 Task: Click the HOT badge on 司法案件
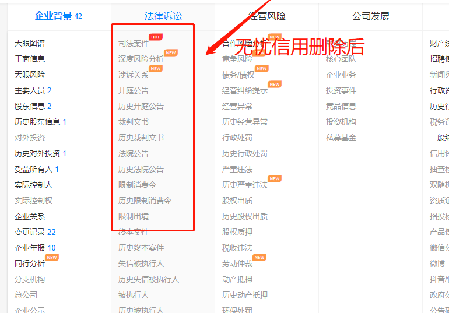pyautogui.click(x=156, y=37)
